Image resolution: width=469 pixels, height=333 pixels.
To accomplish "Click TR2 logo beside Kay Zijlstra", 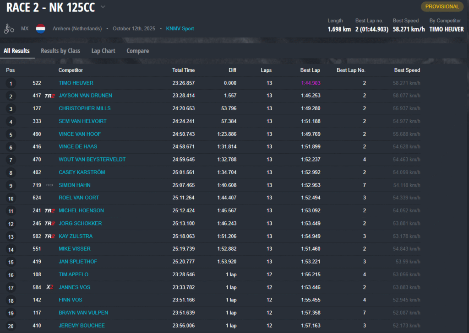I will 49,236.
